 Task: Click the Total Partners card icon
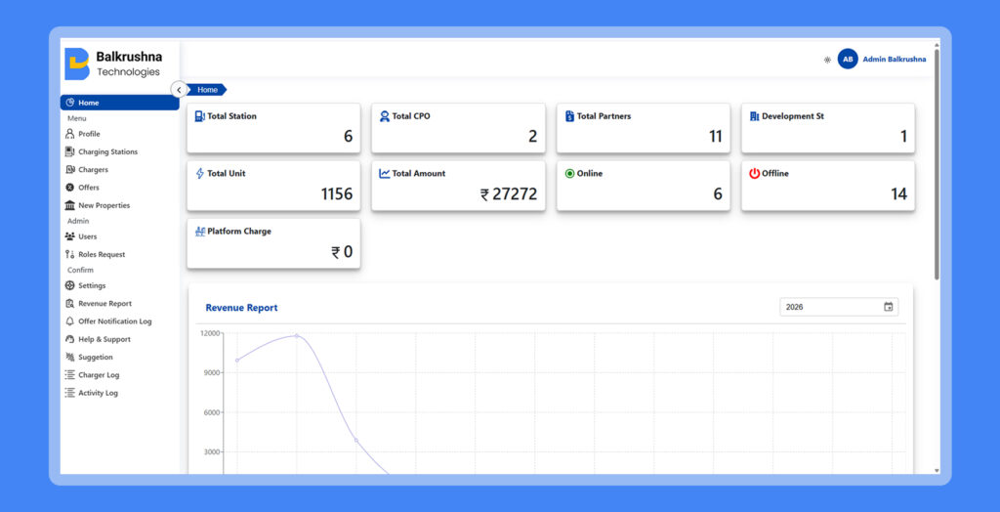coord(569,116)
